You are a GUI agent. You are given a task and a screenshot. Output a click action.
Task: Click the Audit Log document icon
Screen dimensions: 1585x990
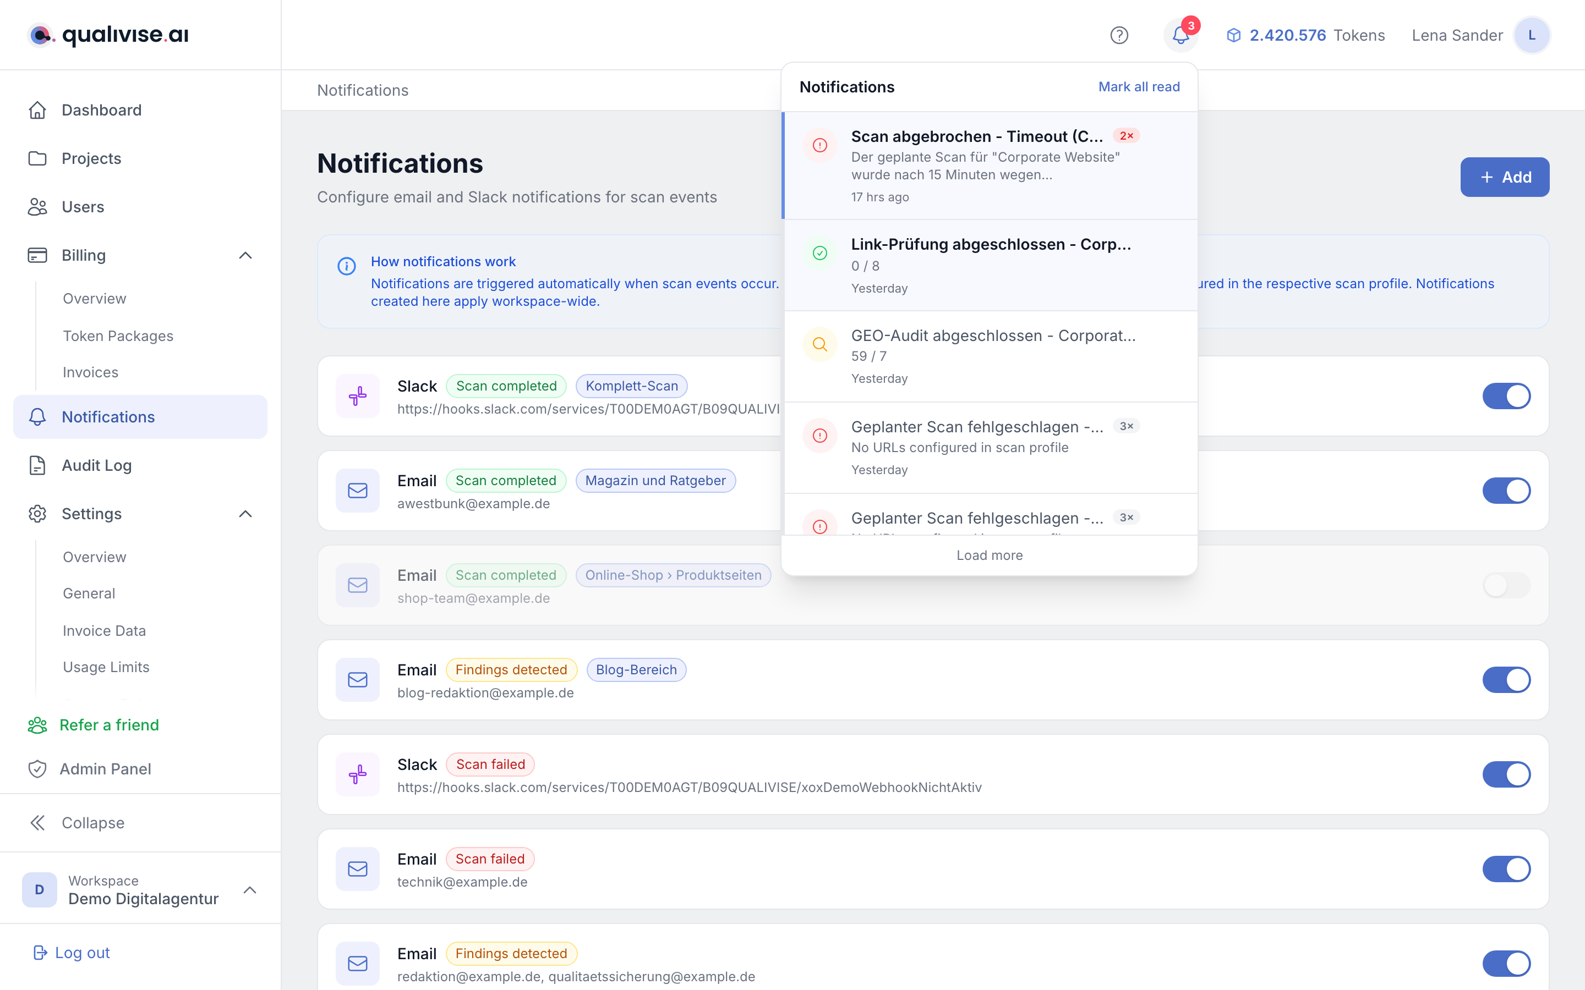pos(37,465)
